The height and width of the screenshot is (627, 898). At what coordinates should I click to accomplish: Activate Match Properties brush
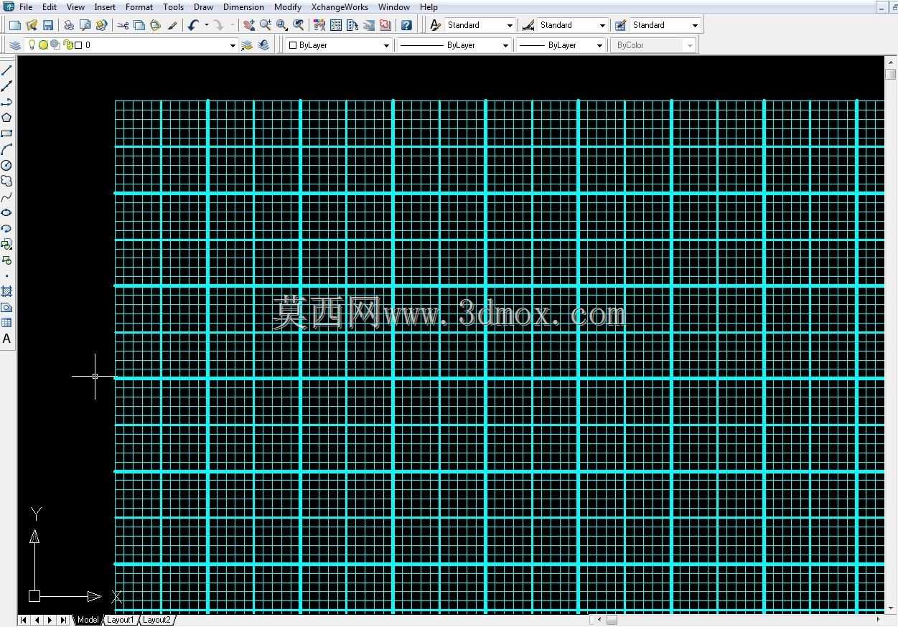click(172, 25)
